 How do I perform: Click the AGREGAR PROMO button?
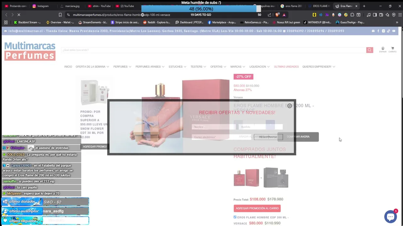pyautogui.click(x=94, y=147)
